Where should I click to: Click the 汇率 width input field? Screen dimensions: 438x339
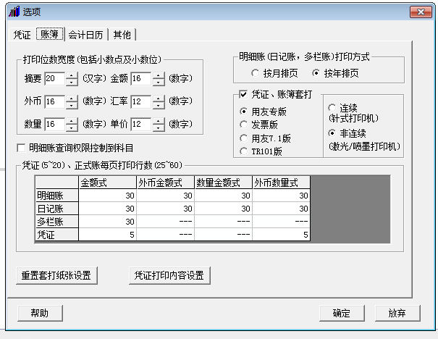142,101
